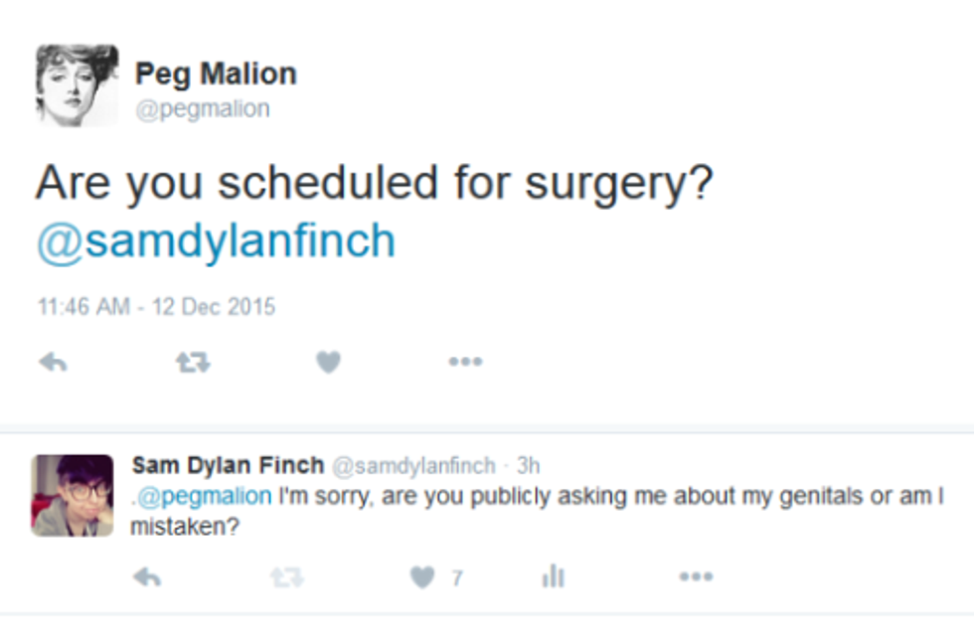Reply to Sam Dylan Finch's tweet
The width and height of the screenshot is (974, 623).
[x=146, y=577]
